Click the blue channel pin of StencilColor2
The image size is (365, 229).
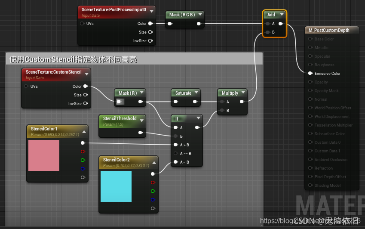(x=153, y=200)
